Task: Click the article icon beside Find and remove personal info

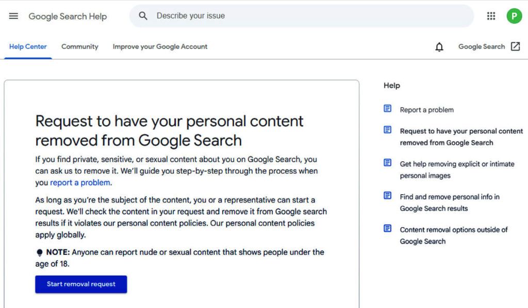Action: (x=387, y=195)
